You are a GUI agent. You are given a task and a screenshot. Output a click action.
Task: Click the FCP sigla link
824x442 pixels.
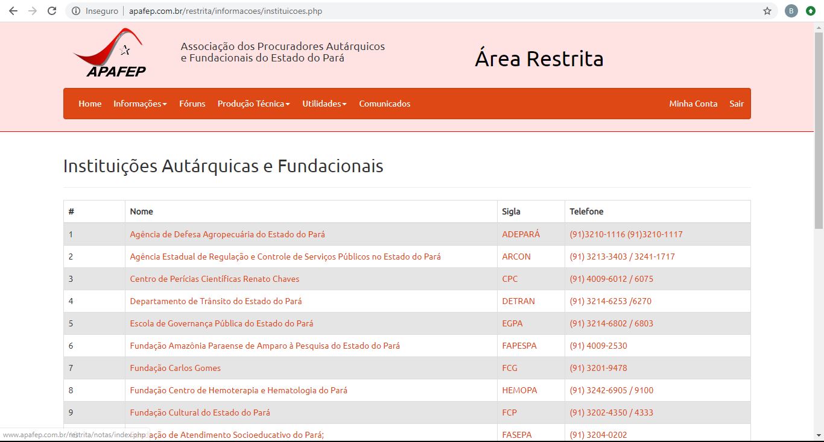point(510,412)
